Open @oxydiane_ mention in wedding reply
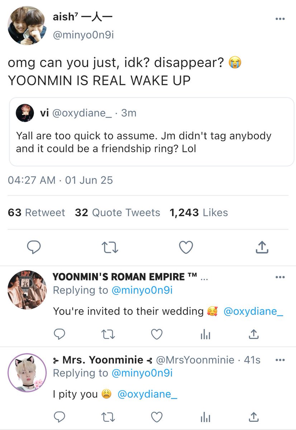The image size is (296, 430). (253, 311)
